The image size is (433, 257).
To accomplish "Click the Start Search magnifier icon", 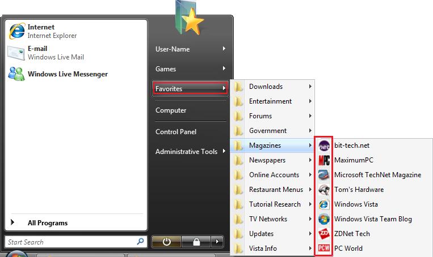I will [140, 242].
